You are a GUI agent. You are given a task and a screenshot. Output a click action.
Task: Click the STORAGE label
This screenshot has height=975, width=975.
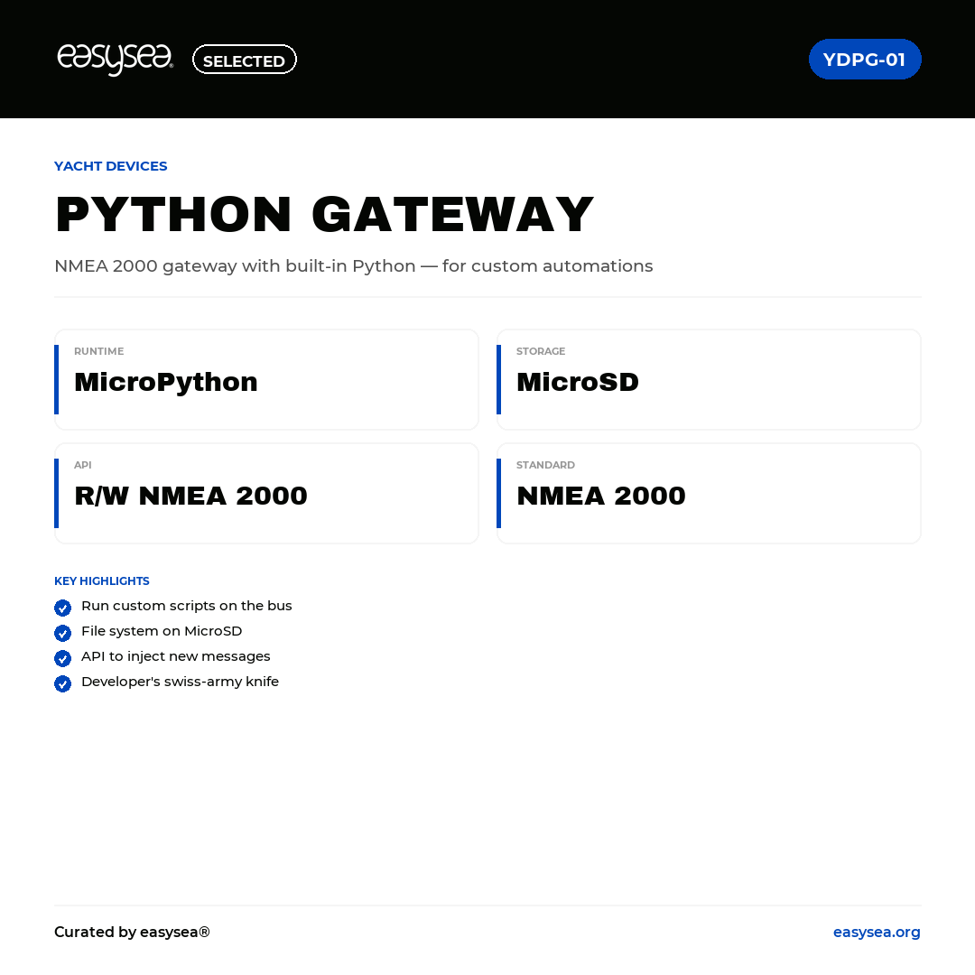coord(541,351)
